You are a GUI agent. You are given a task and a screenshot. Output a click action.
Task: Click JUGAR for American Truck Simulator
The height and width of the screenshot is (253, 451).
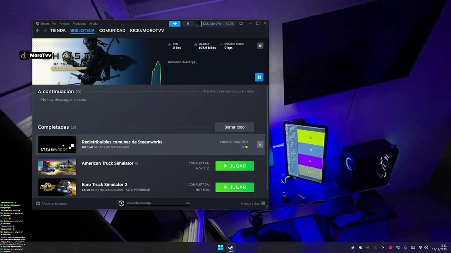pyautogui.click(x=235, y=166)
